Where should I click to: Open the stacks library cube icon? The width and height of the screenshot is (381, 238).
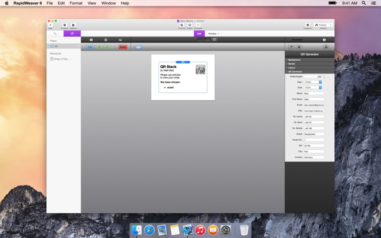coord(91,40)
